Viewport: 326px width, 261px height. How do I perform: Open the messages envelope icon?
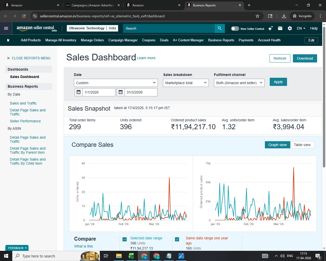[280, 28]
